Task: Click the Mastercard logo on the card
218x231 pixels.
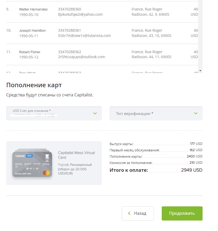Action: [46, 173]
